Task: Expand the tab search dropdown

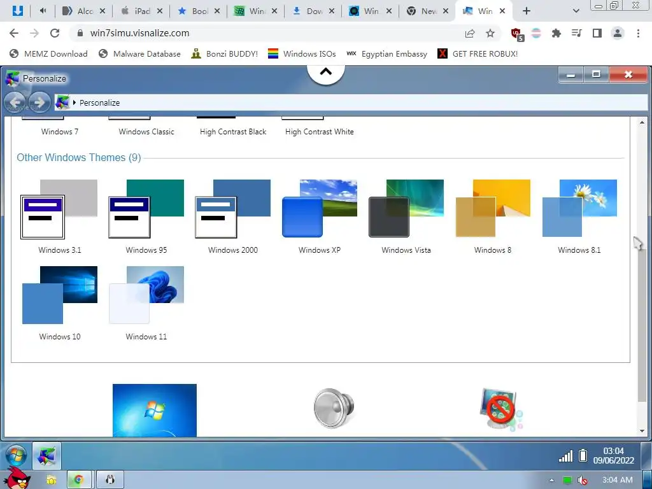Action: pos(576,11)
